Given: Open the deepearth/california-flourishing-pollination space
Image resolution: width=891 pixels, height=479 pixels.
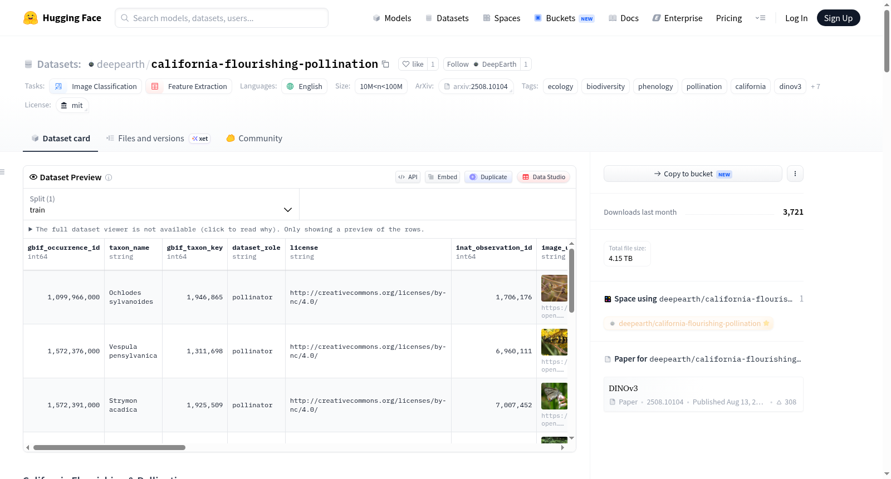Looking at the screenshot, I should point(689,323).
